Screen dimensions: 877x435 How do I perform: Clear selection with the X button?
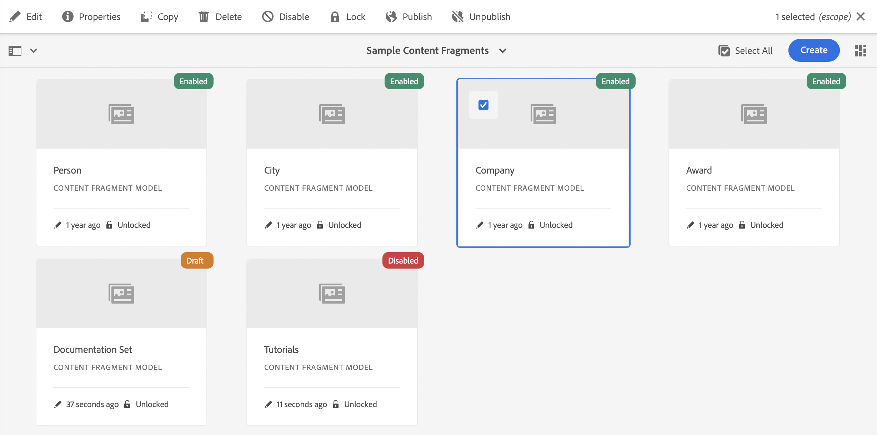click(x=861, y=17)
